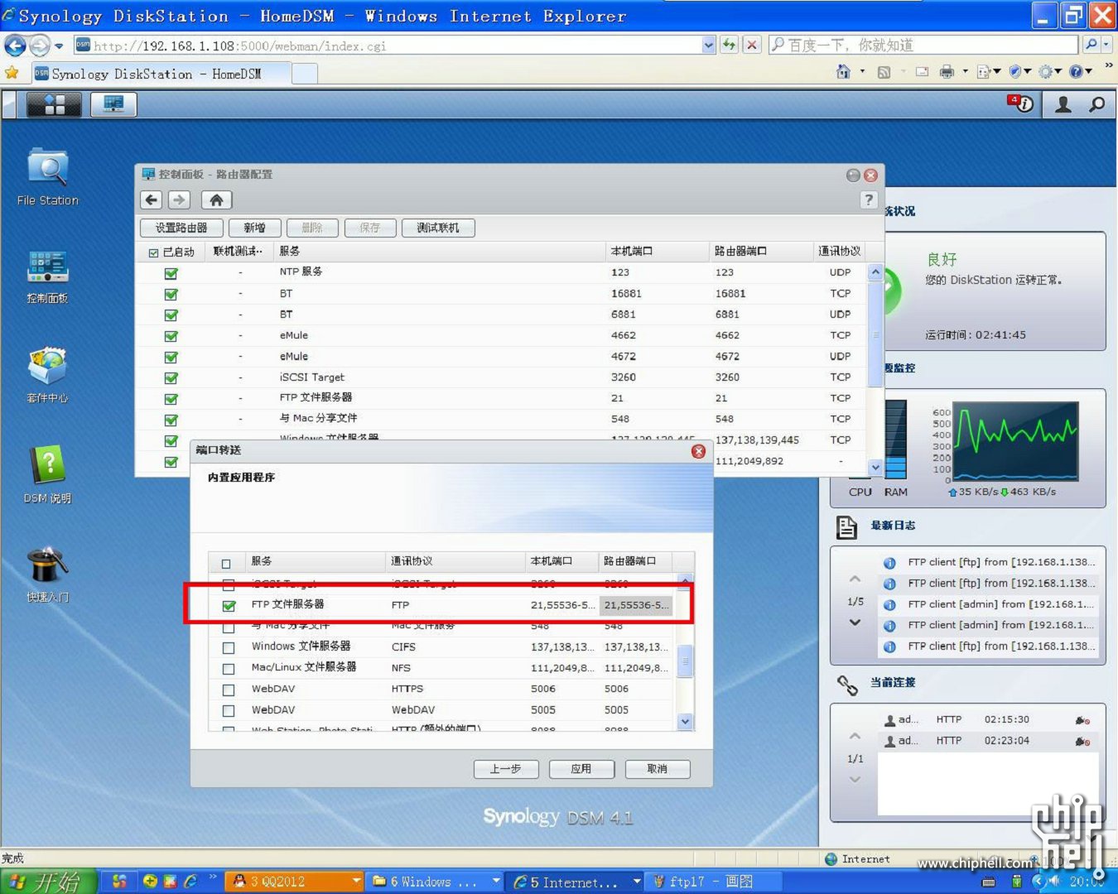Go back in the control panel window

pyautogui.click(x=151, y=199)
